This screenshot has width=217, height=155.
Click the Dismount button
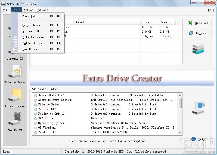click(198, 23)
